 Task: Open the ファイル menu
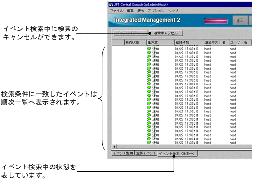116,11
